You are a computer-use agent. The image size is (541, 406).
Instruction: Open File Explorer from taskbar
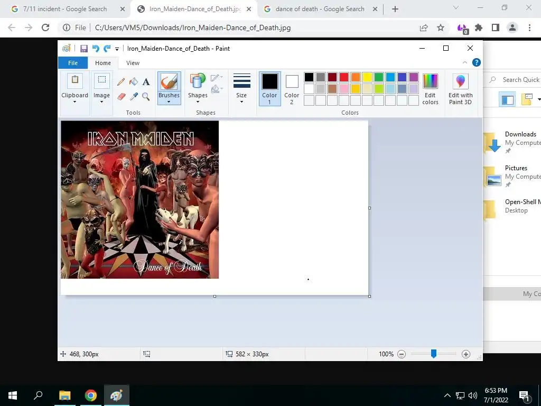(x=64, y=395)
